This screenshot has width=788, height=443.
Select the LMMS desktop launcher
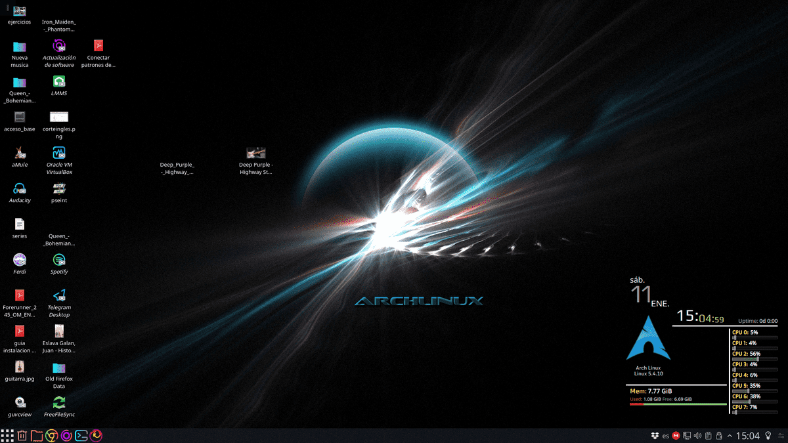coord(59,86)
